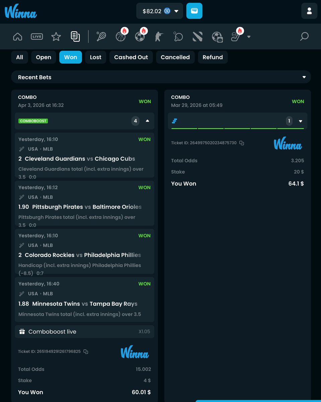Click the COMBOBOOST green badge
The height and width of the screenshot is (402, 321).
pyautogui.click(x=33, y=121)
